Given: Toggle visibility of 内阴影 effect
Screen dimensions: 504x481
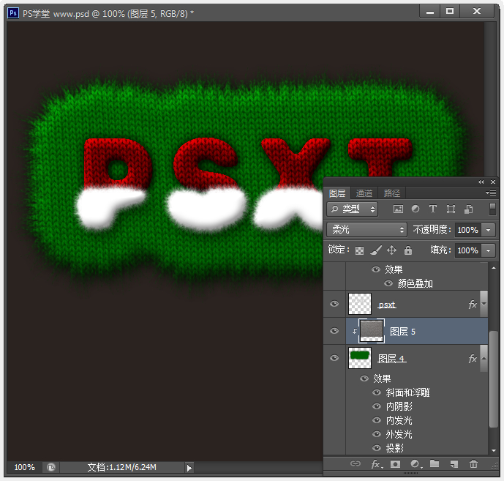Looking at the screenshot, I should coord(377,406).
